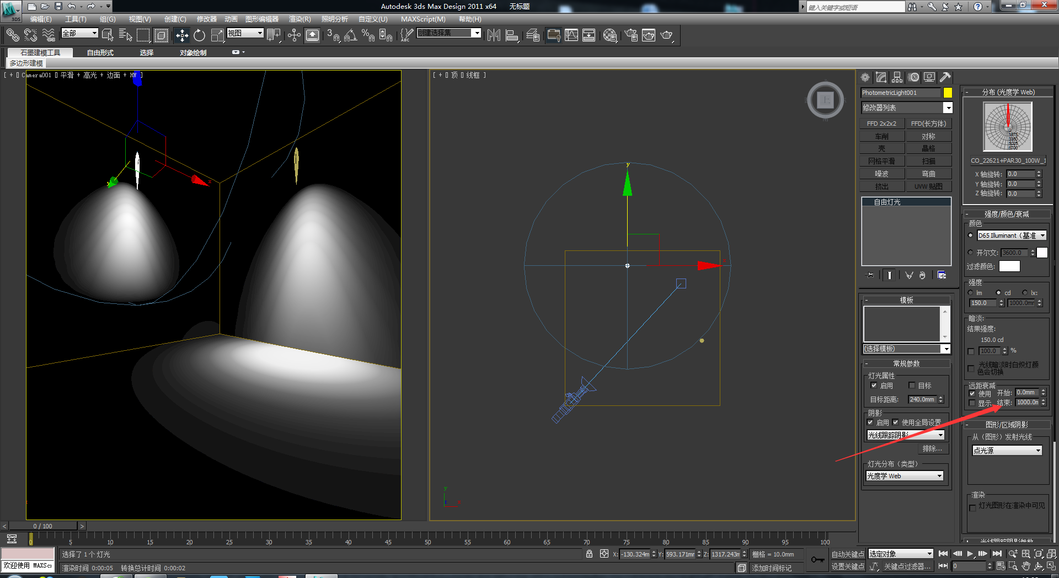
Task: Enable the 目标 target checkbox
Action: 912,386
